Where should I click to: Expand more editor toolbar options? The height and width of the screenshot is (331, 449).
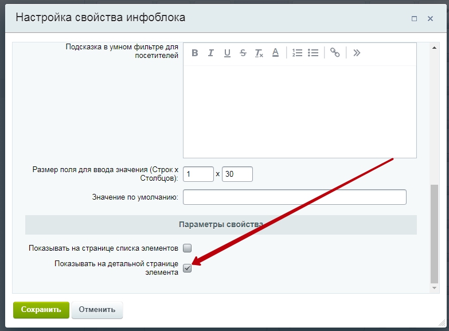pos(357,53)
